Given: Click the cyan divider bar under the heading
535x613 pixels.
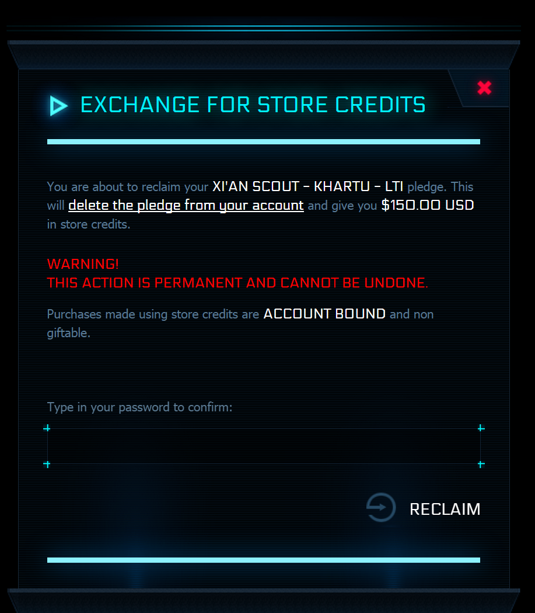Looking at the screenshot, I should point(263,141).
